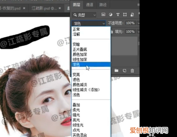The height and width of the screenshot is (137, 177).
Task: Choose 颜色减淡 blend mode
Action: click(x=91, y=85)
